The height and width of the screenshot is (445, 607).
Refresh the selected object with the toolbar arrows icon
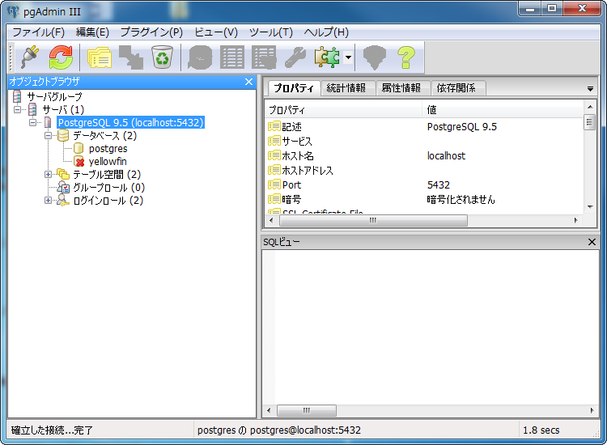point(61,57)
